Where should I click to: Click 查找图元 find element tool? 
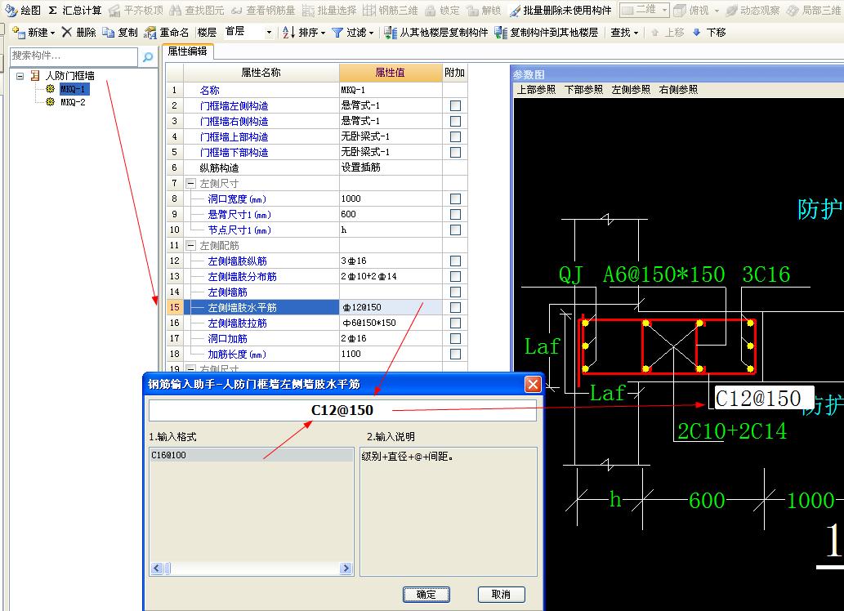tap(197, 11)
